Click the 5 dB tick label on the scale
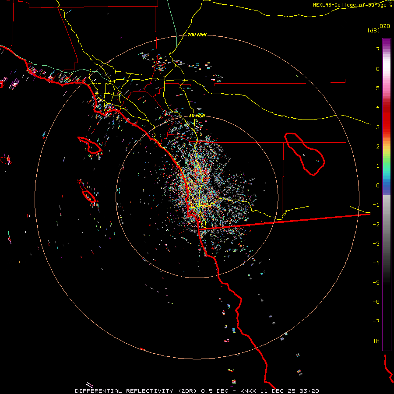The height and width of the screenshot is (394, 394). (378, 88)
